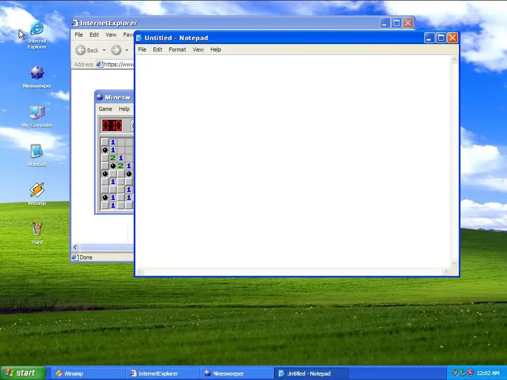This screenshot has height=380, width=507.
Task: Minimize the InternetExplorer window
Action: tap(385, 23)
